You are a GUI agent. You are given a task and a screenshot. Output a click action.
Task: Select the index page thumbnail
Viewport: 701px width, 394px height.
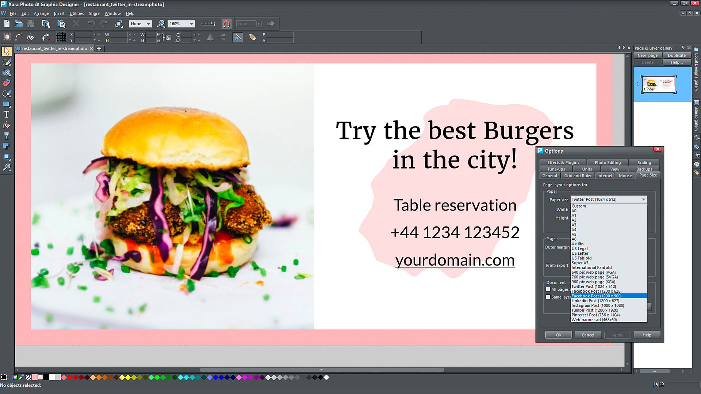pyautogui.click(x=658, y=84)
